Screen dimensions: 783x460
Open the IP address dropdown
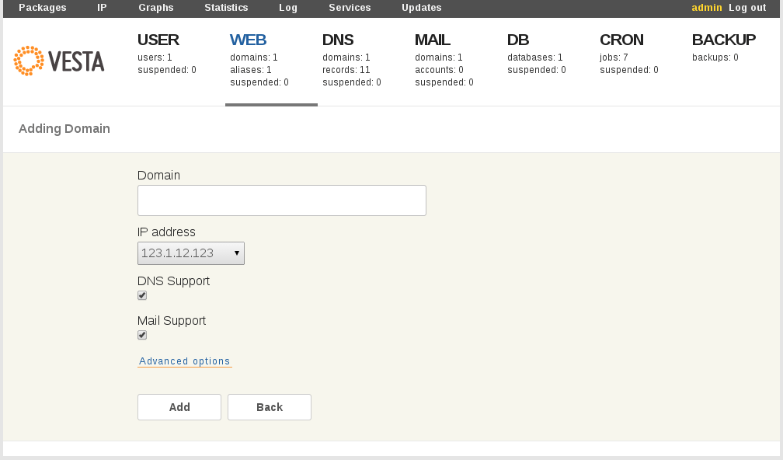tap(191, 253)
